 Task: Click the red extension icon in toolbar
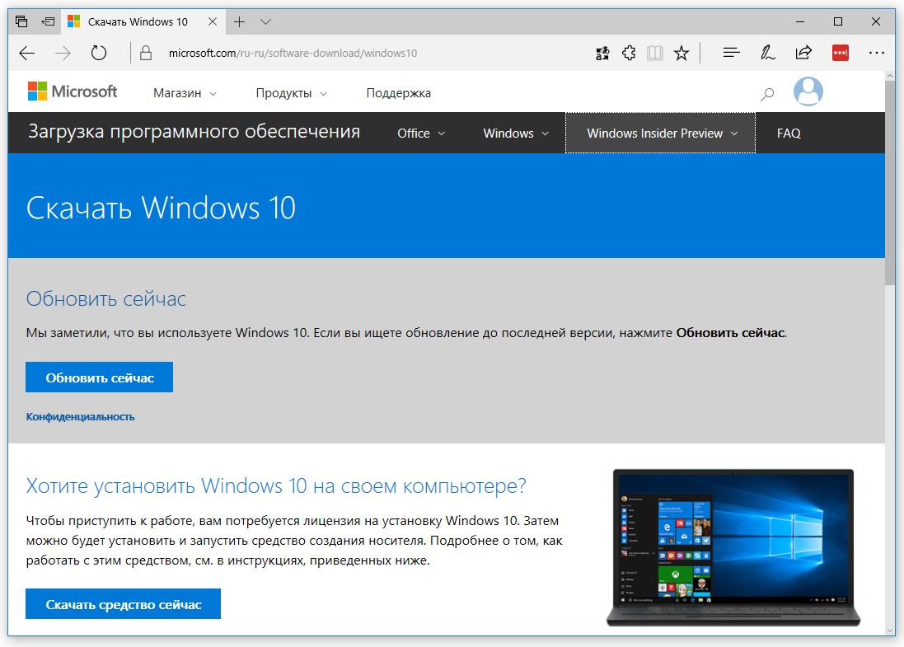(x=840, y=54)
